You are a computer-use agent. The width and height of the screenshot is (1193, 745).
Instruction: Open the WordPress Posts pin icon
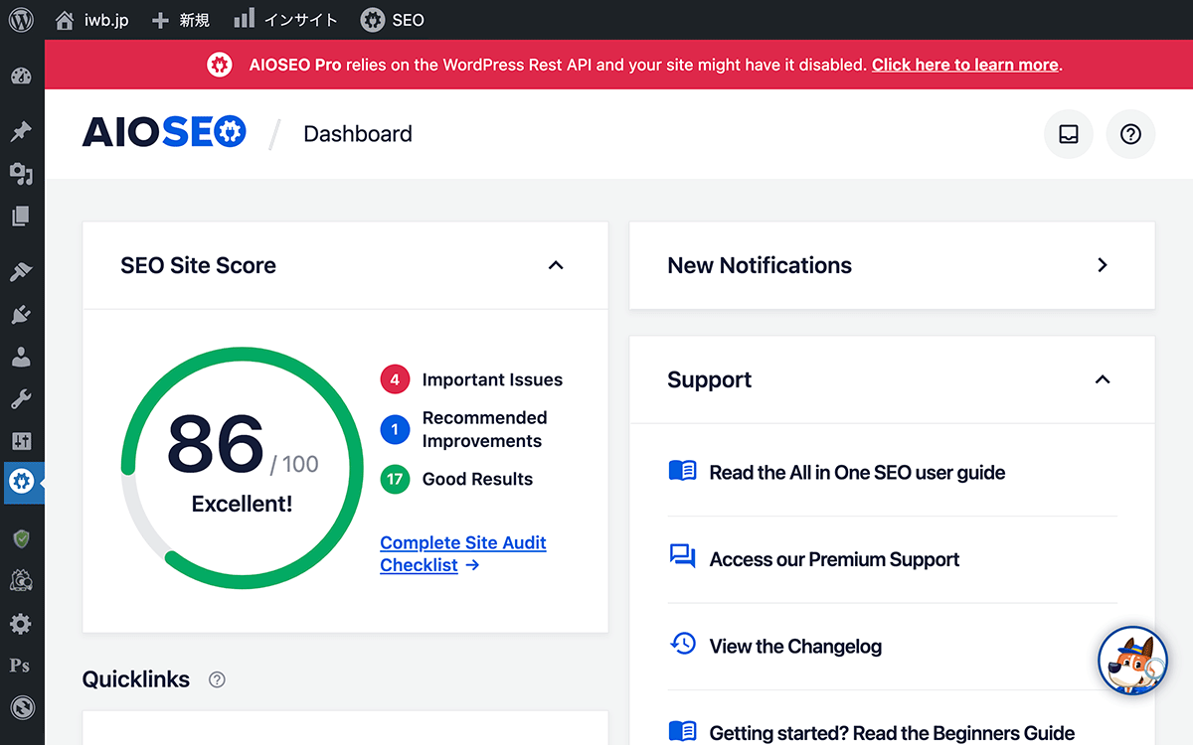click(21, 130)
